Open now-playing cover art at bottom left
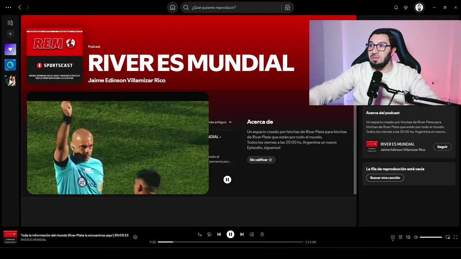Image resolution: width=461 pixels, height=259 pixels. point(10,237)
